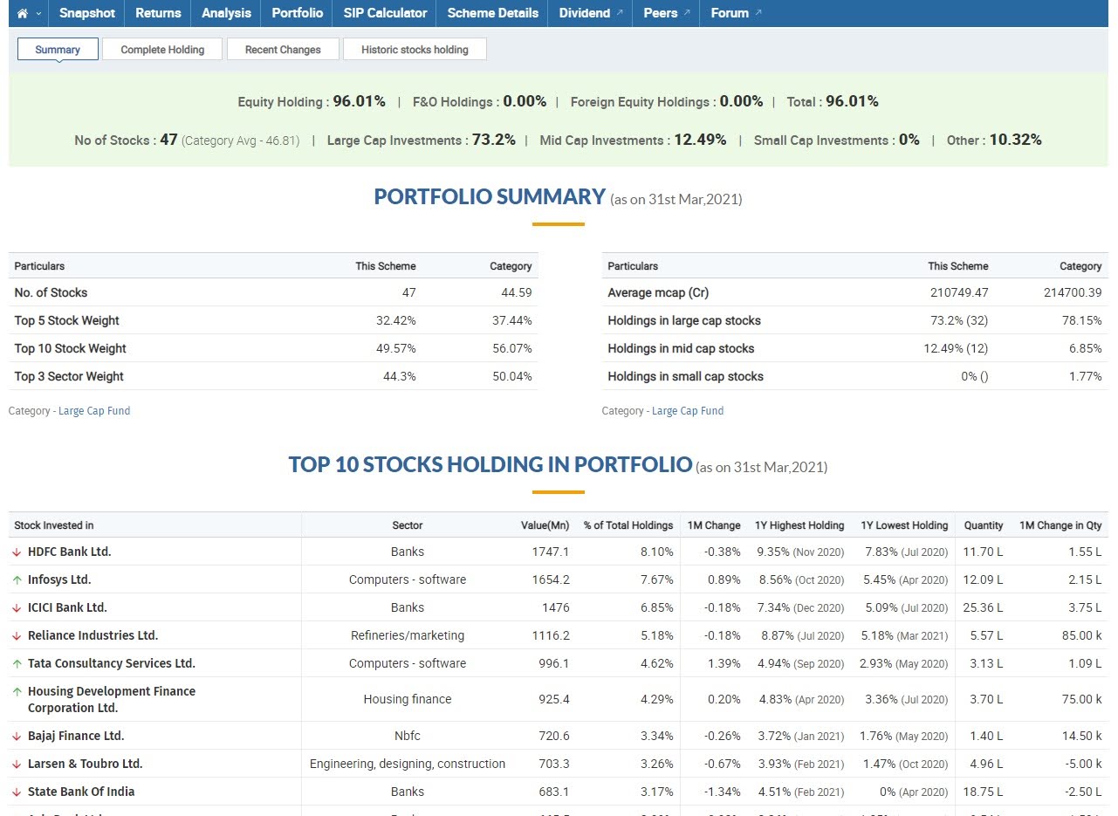The image size is (1118, 816).
Task: Click the 210749.47 average mcap value
Action: [x=959, y=292]
